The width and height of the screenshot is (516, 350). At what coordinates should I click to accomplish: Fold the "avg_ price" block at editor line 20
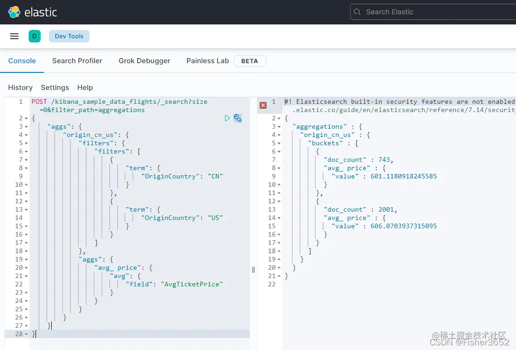tap(26, 268)
